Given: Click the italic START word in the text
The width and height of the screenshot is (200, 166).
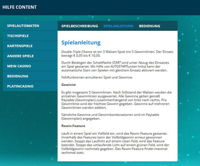Looking at the screenshot, I should click(x=117, y=63).
